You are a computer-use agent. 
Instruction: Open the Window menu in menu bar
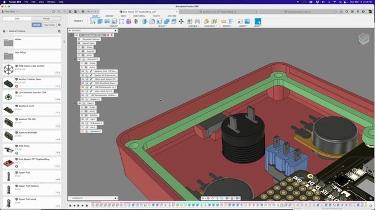51,2
